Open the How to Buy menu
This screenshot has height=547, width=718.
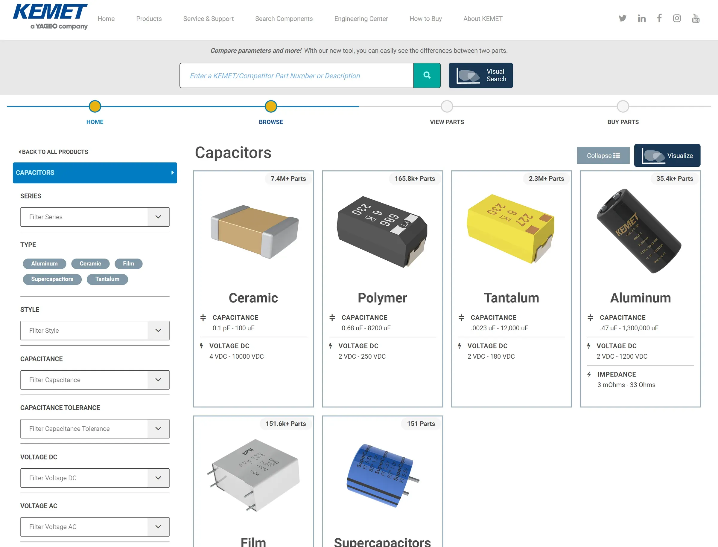(425, 19)
